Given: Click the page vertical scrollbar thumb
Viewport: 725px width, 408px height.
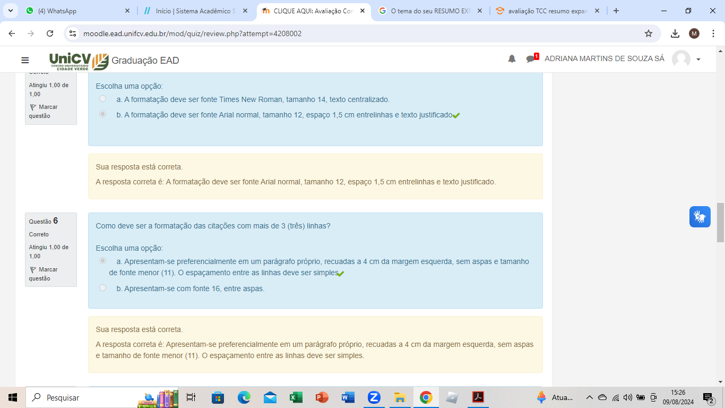Looking at the screenshot, I should (x=720, y=222).
